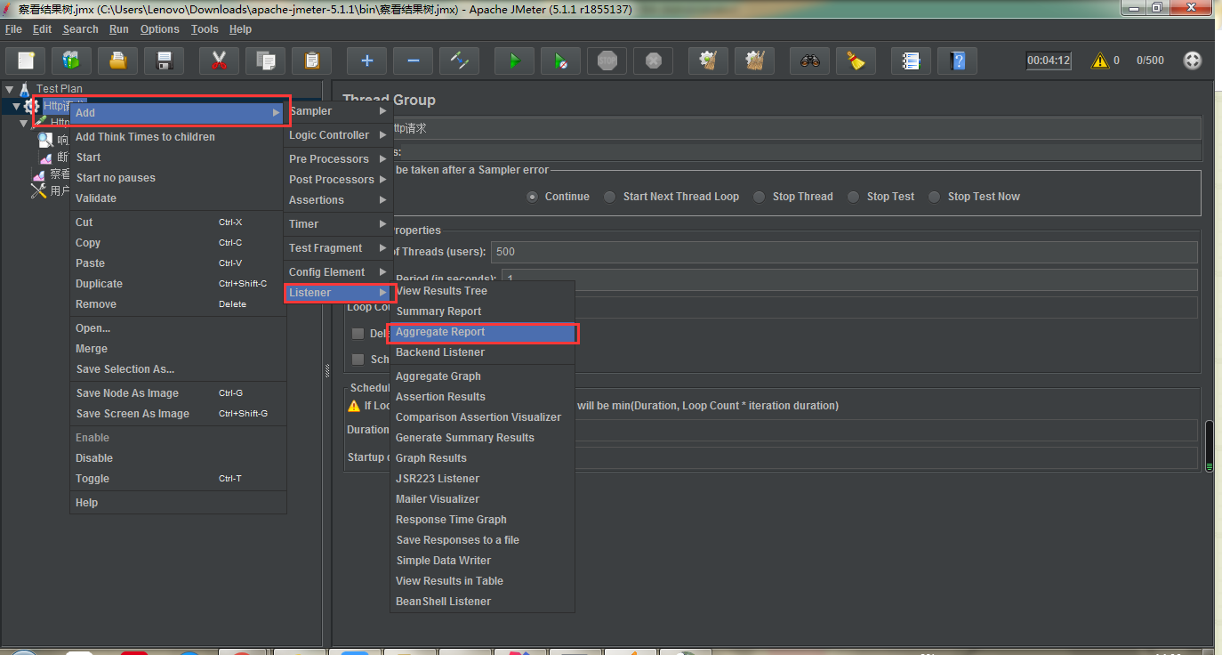The height and width of the screenshot is (655, 1222).
Task: Click the remote engine status icon
Action: [1193, 61]
